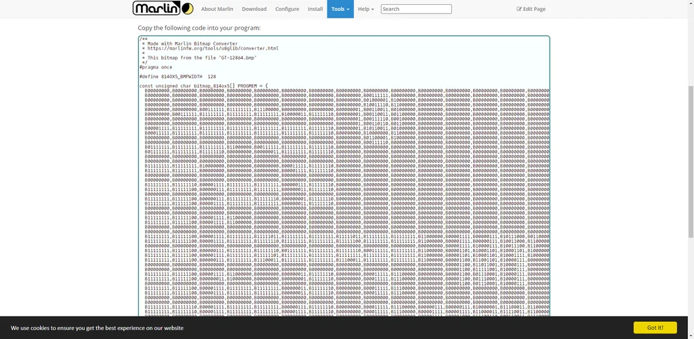Click the '#define 814OX5_BMPWIDTH 128' line

pos(178,77)
